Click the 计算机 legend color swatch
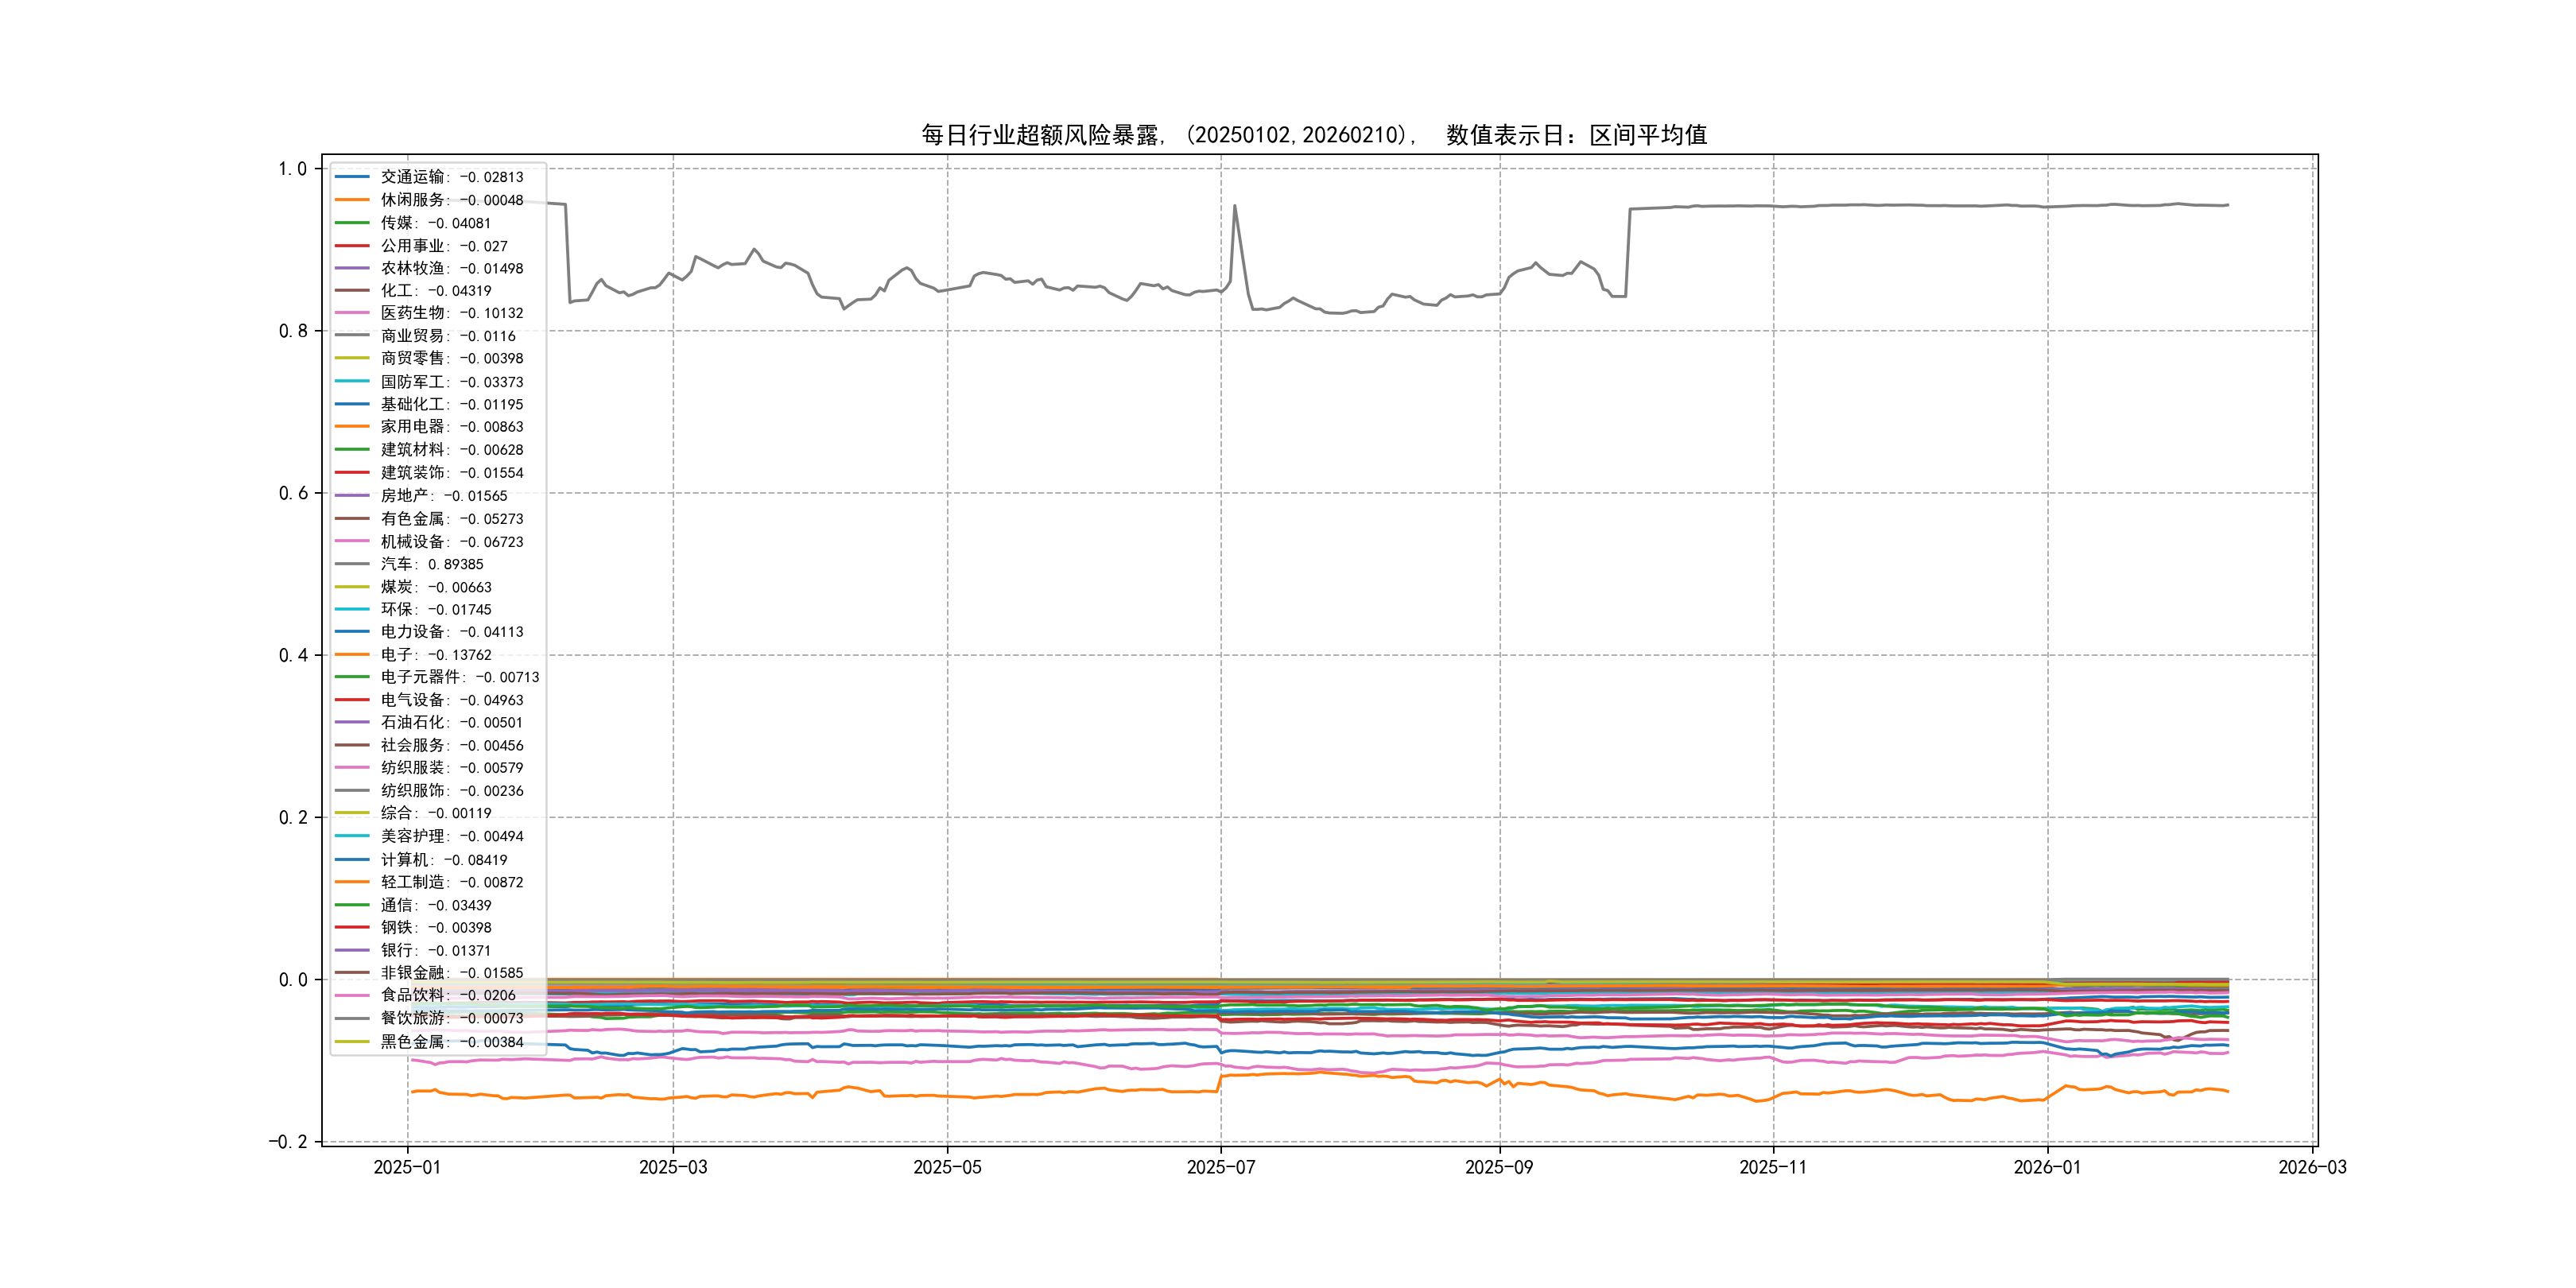Screen dimensions: 2576x1288 (x=352, y=860)
